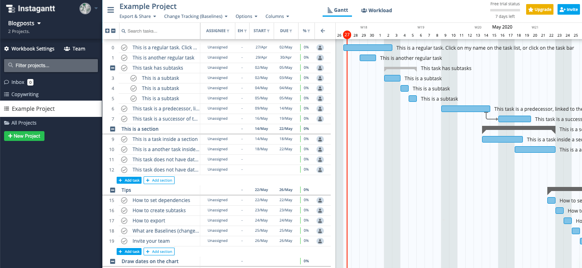Click the expand all tasks plus icon
The height and width of the screenshot is (268, 582).
click(107, 31)
